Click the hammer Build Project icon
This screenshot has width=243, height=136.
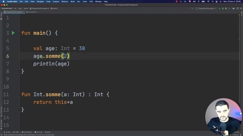tap(193, 8)
